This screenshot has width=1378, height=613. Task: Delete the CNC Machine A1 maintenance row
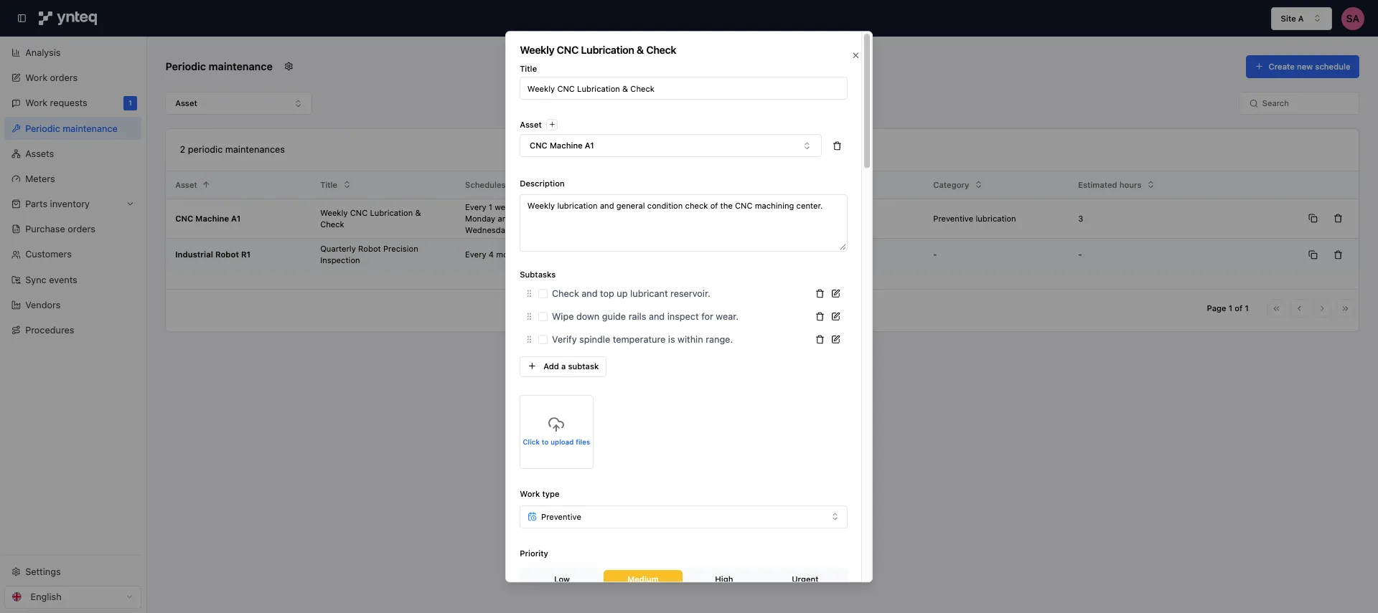tap(1338, 219)
